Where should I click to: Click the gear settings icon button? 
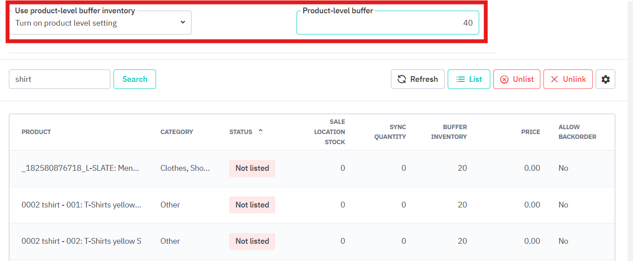click(x=605, y=79)
